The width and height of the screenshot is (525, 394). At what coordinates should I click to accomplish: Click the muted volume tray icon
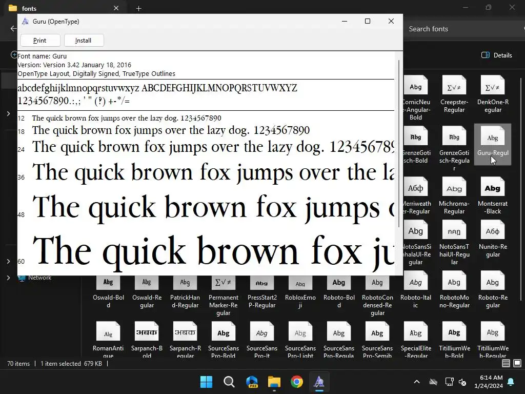[462, 382]
